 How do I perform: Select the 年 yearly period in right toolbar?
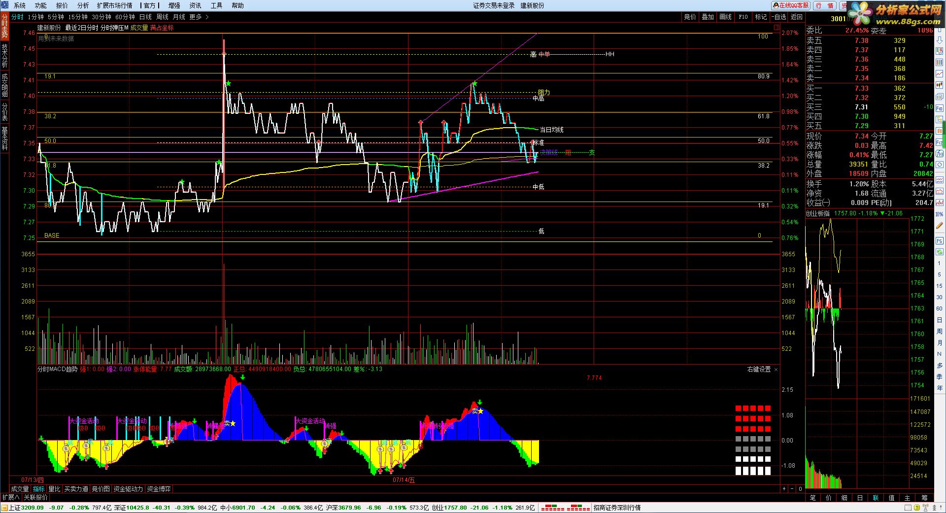pos(940,388)
